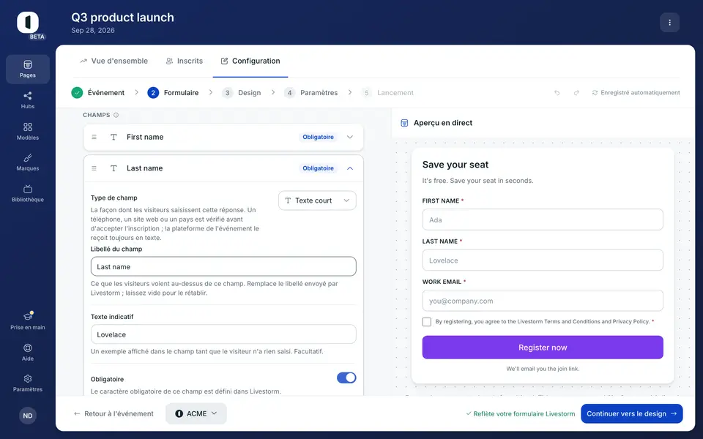
Task: Click Retour à l'événement link
Action: pos(114,413)
